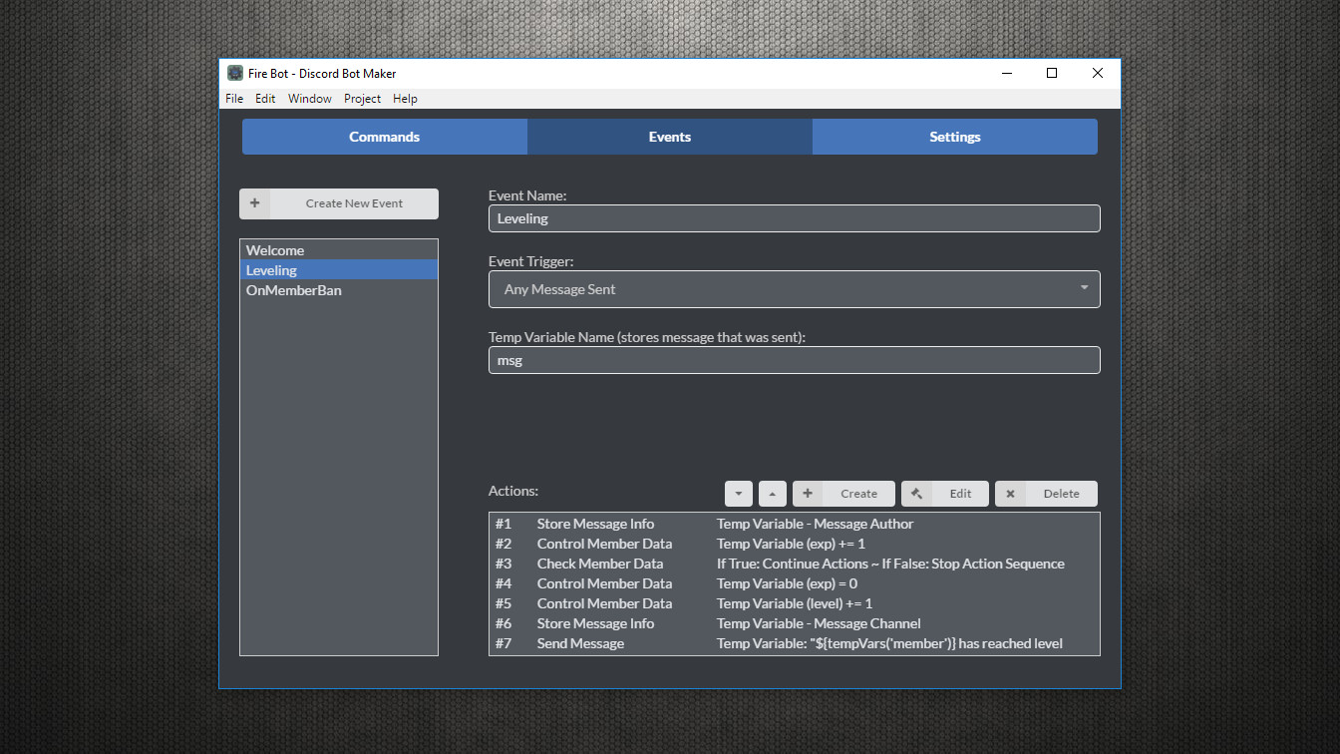The width and height of the screenshot is (1340, 754).
Task: Open the Event Trigger dropdown
Action: click(1083, 288)
